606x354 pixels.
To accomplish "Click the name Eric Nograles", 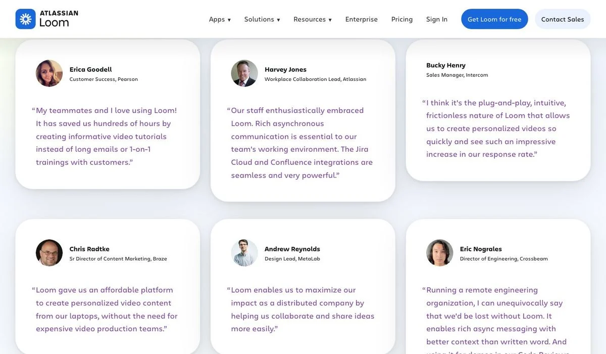I will pyautogui.click(x=481, y=249).
